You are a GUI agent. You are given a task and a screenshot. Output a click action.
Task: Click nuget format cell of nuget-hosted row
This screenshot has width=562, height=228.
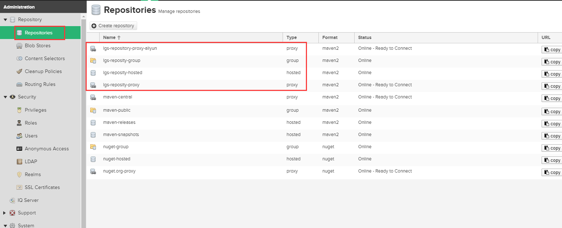(x=328, y=159)
